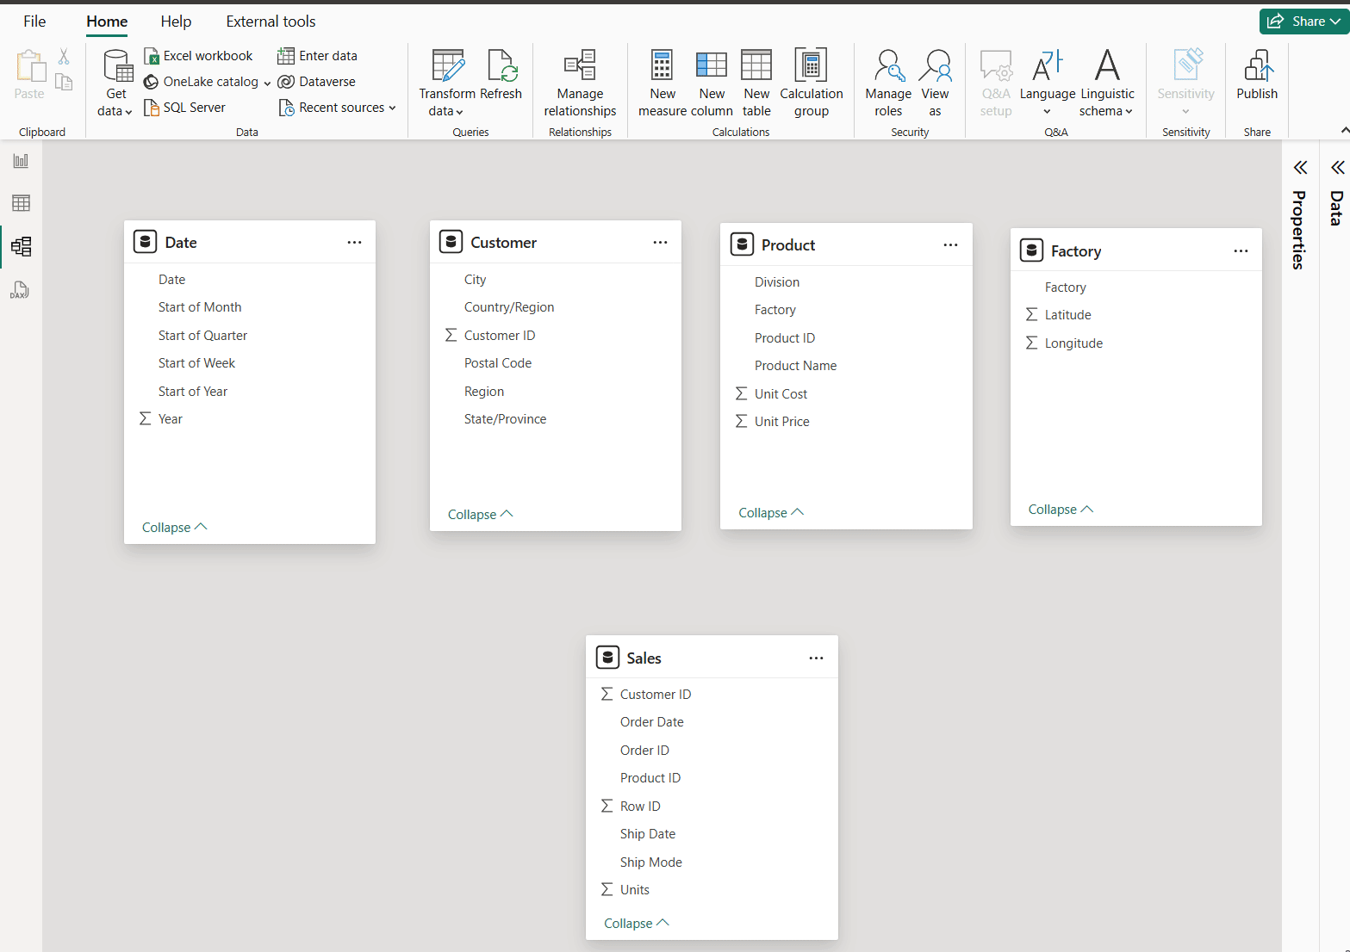Collapse the Sales table card
The width and height of the screenshot is (1350, 952).
click(637, 924)
